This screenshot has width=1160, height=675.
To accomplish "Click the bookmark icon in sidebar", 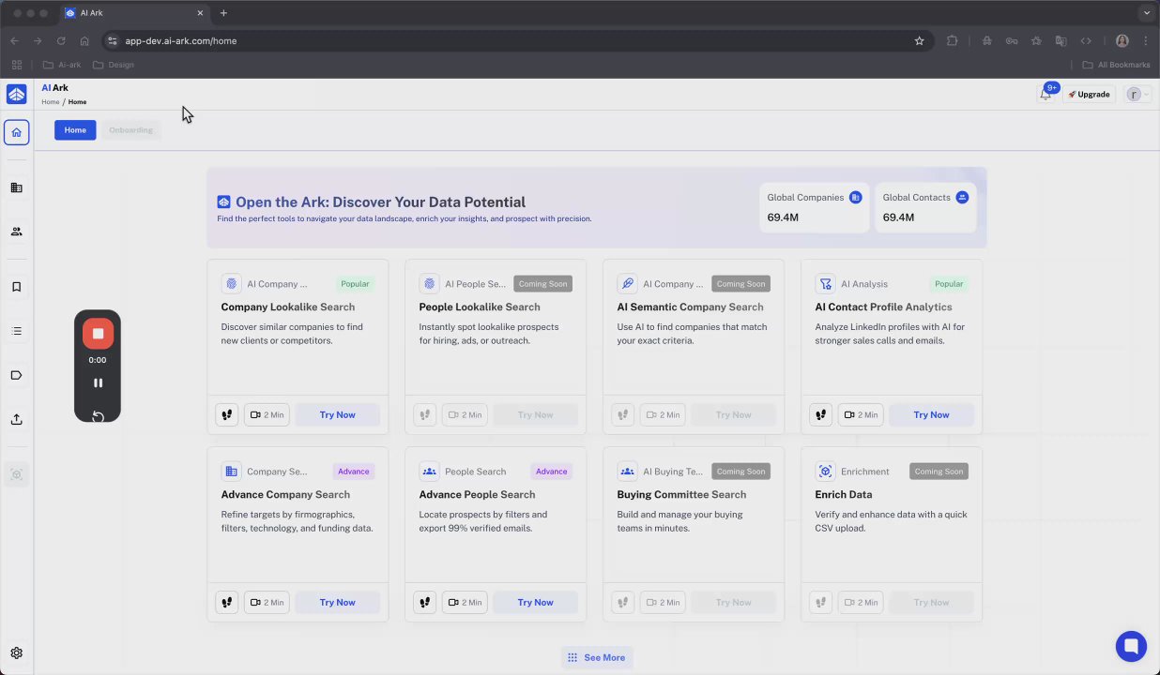I will [16, 287].
